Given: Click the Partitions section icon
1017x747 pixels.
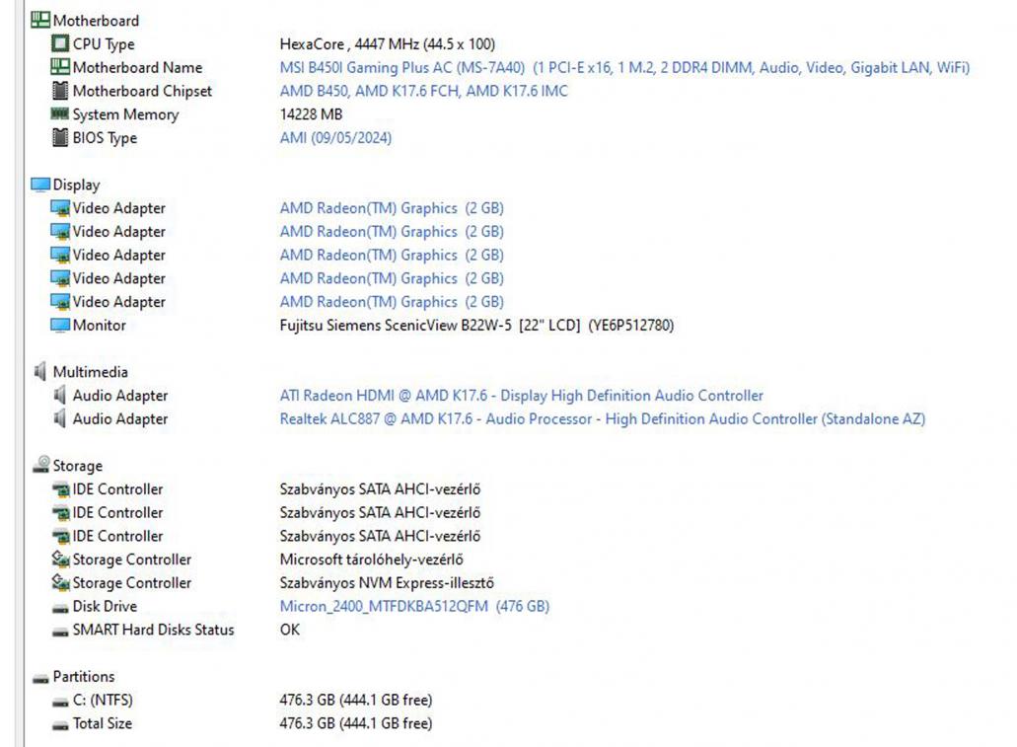Looking at the screenshot, I should pos(40,678).
